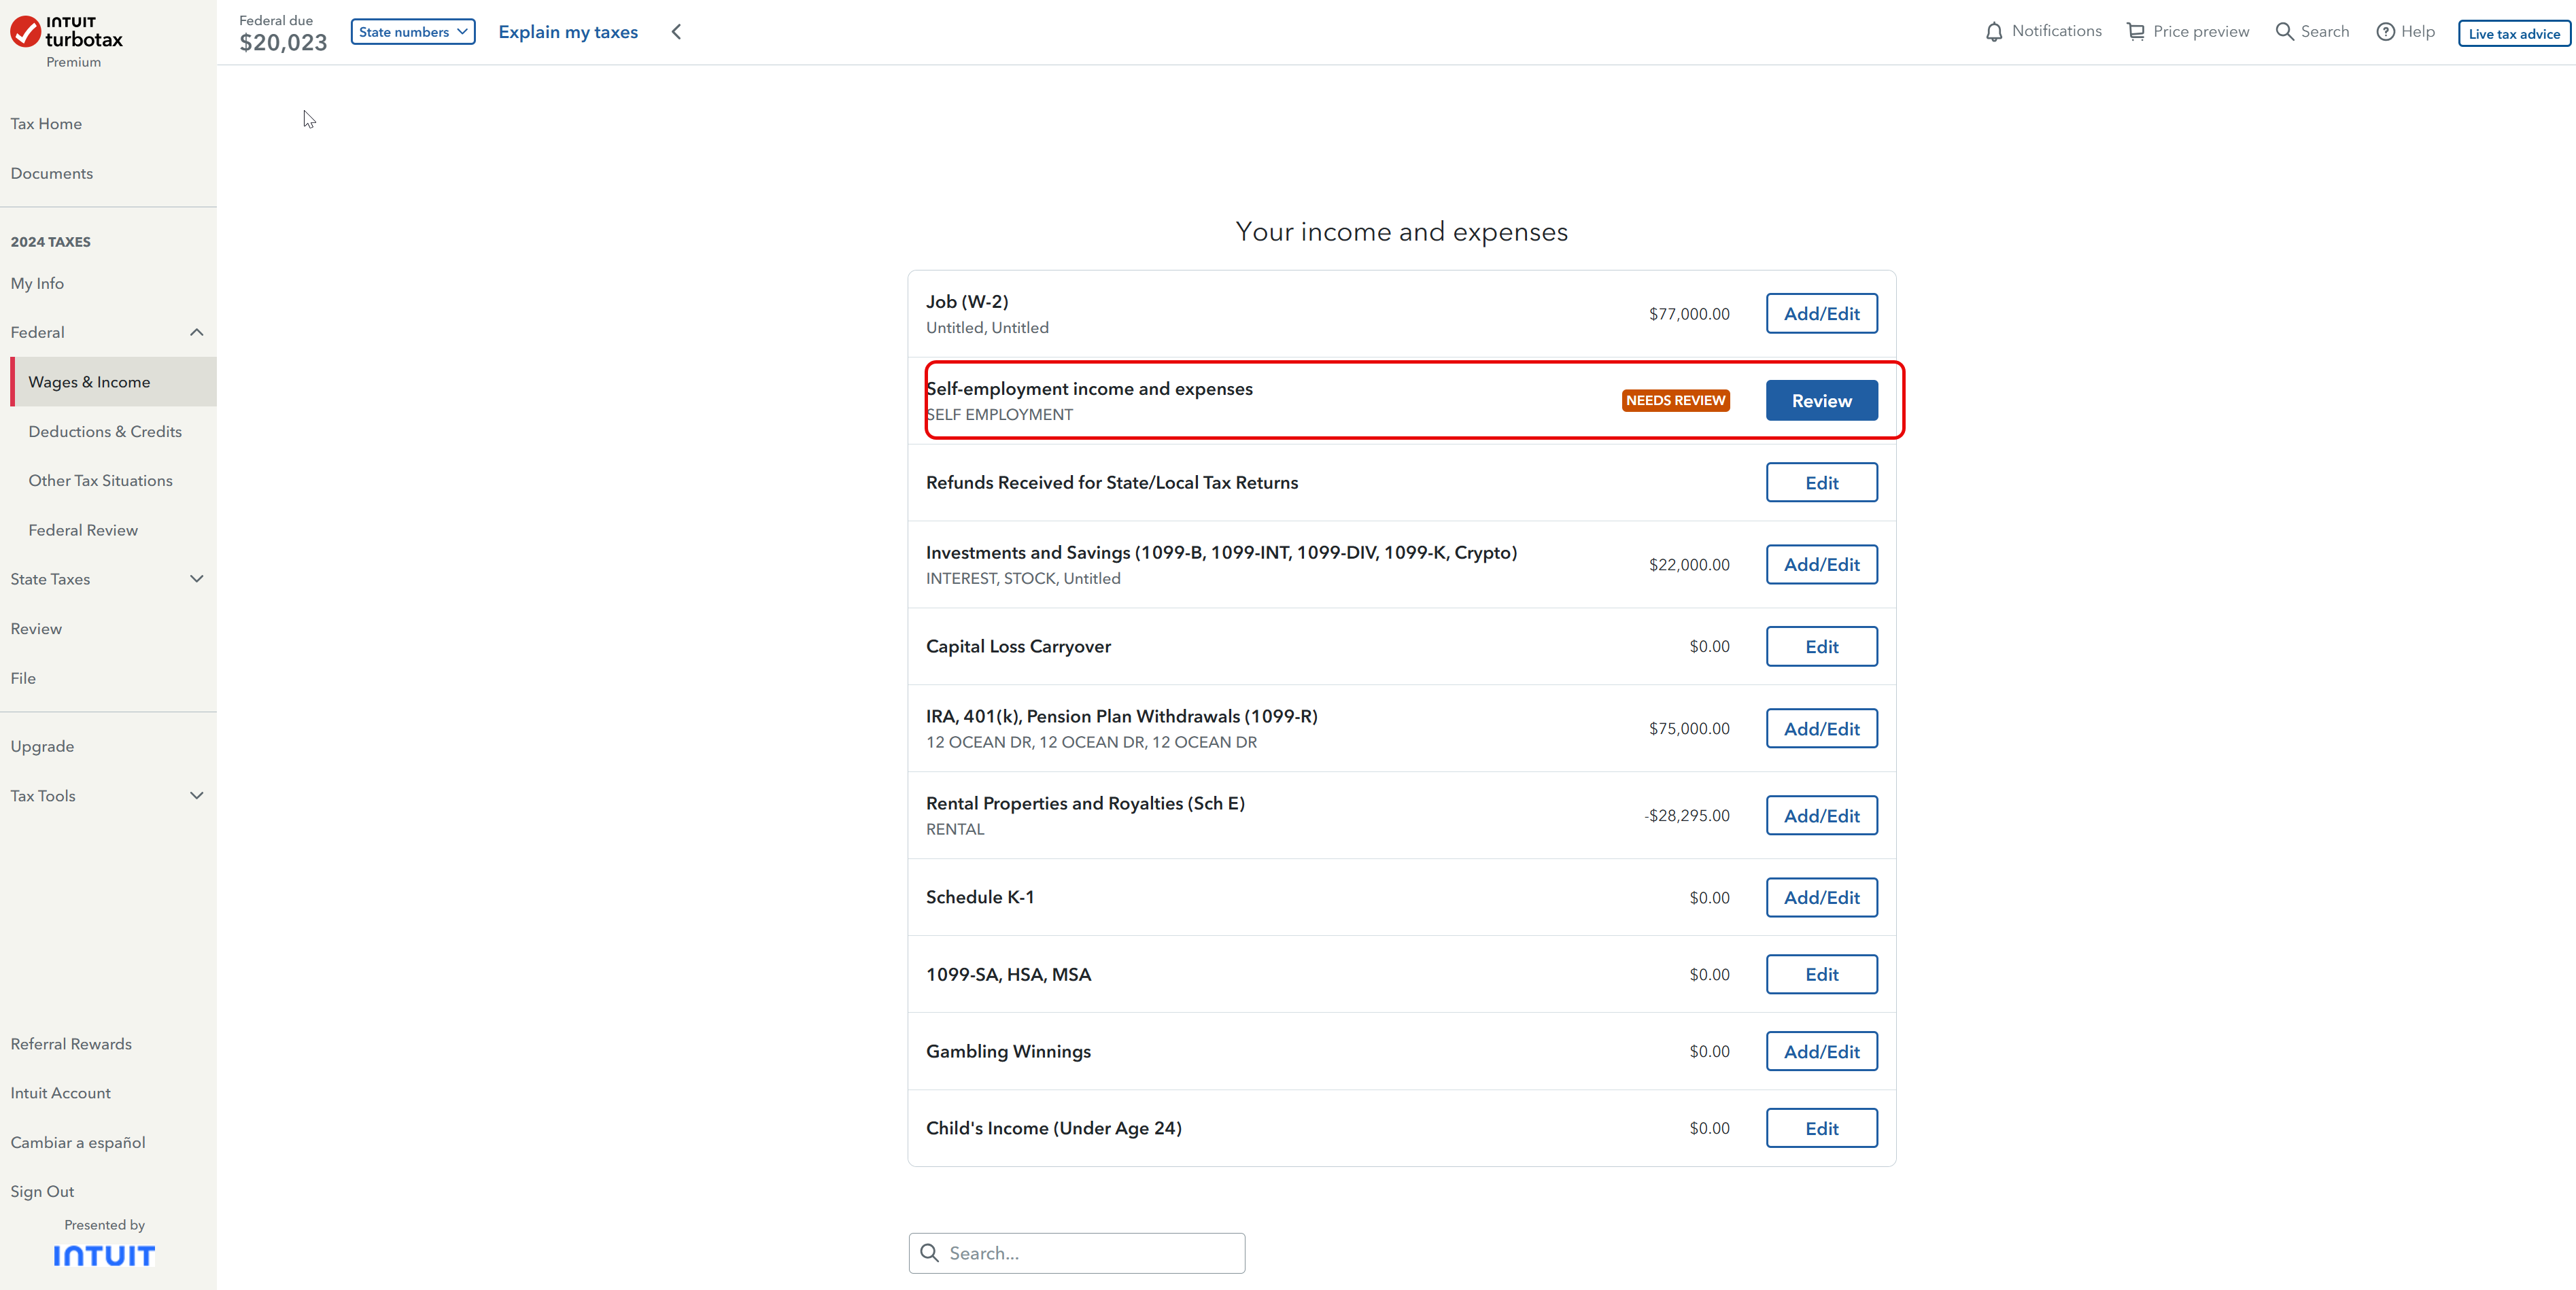The width and height of the screenshot is (2576, 1290).
Task: Open Explain my taxes link
Action: (x=567, y=32)
